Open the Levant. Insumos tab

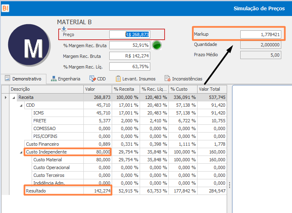coord(136,79)
